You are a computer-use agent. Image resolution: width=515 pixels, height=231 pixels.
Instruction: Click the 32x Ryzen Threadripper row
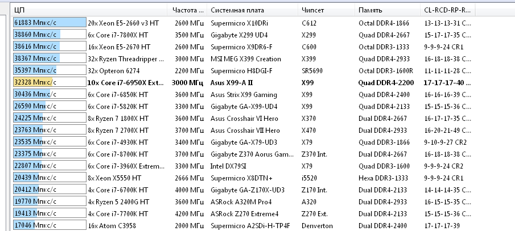click(126, 58)
